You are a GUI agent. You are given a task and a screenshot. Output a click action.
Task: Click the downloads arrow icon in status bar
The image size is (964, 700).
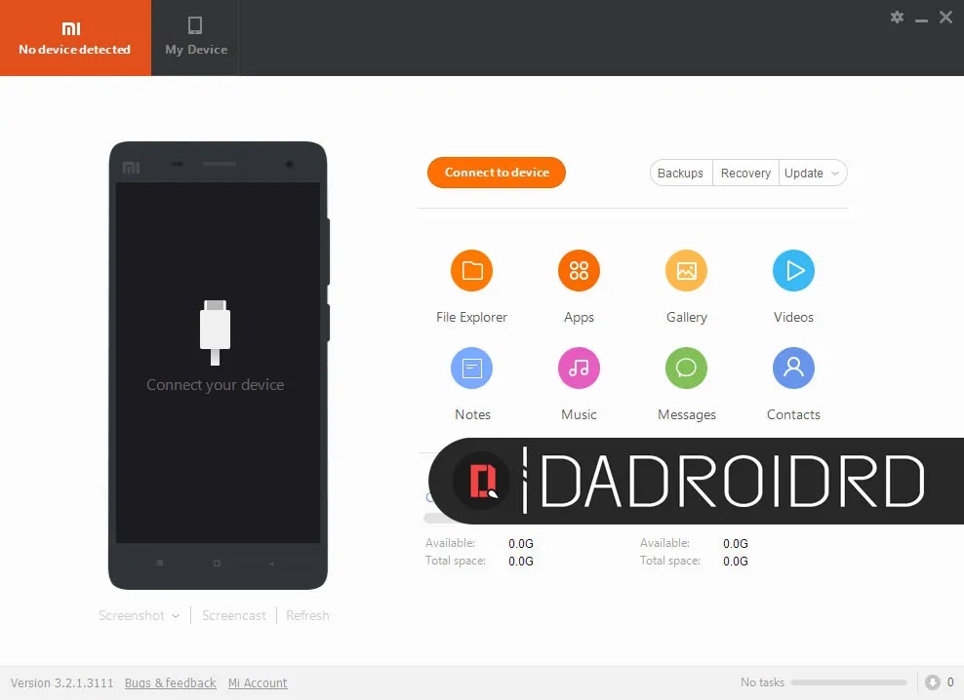[932, 682]
